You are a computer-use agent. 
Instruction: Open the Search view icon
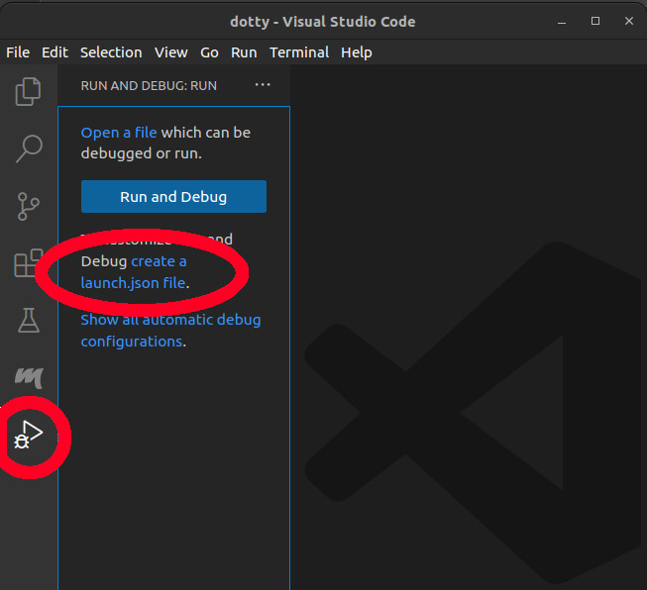[29, 148]
